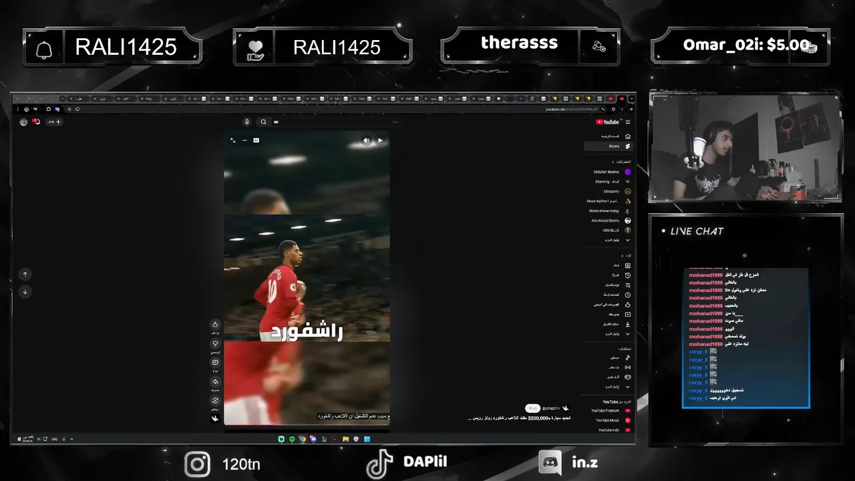Go to the previous short using up arrow

click(25, 274)
